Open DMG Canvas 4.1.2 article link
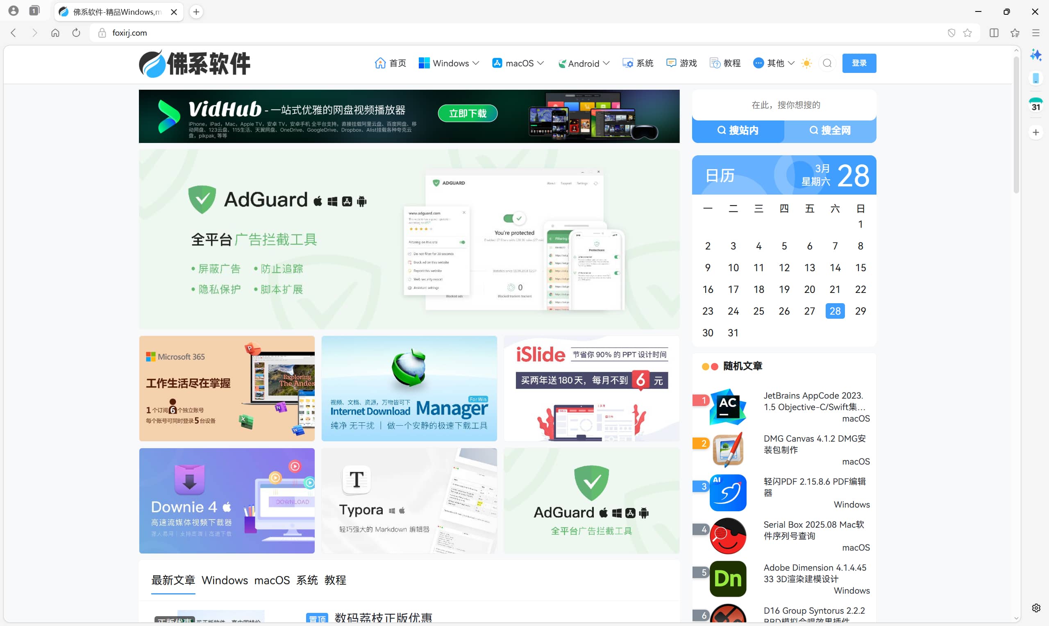 (x=814, y=444)
